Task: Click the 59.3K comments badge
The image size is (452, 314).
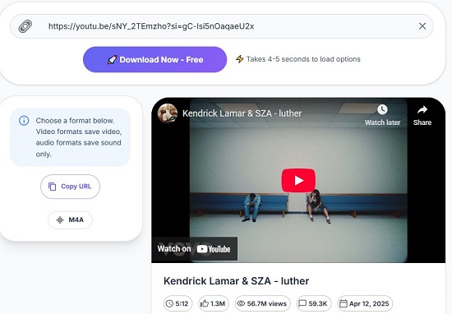Action: tap(314, 303)
